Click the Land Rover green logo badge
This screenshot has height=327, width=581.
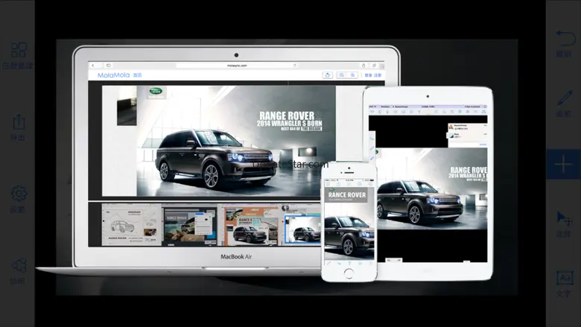(156, 91)
